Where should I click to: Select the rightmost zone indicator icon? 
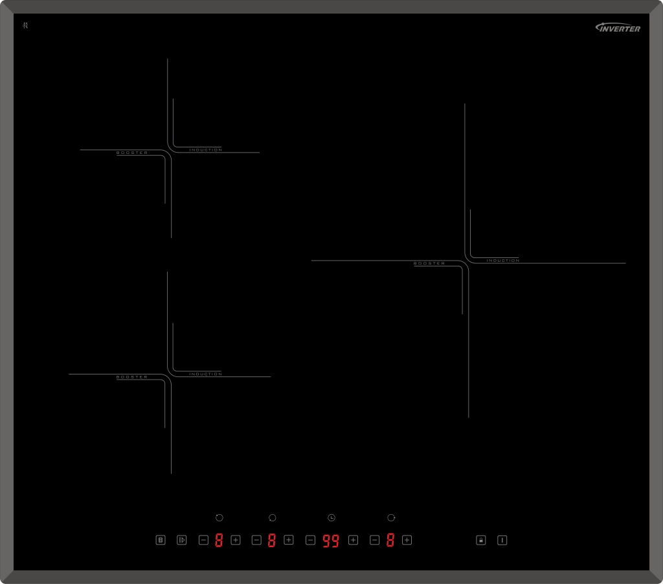point(391,518)
